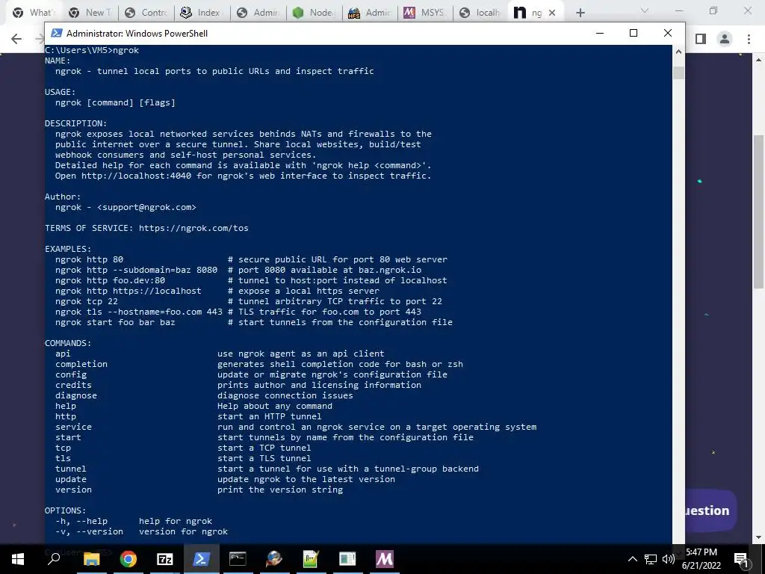765x574 pixels.
Task: Click the 'service' command row
Action: pyautogui.click(x=296, y=427)
